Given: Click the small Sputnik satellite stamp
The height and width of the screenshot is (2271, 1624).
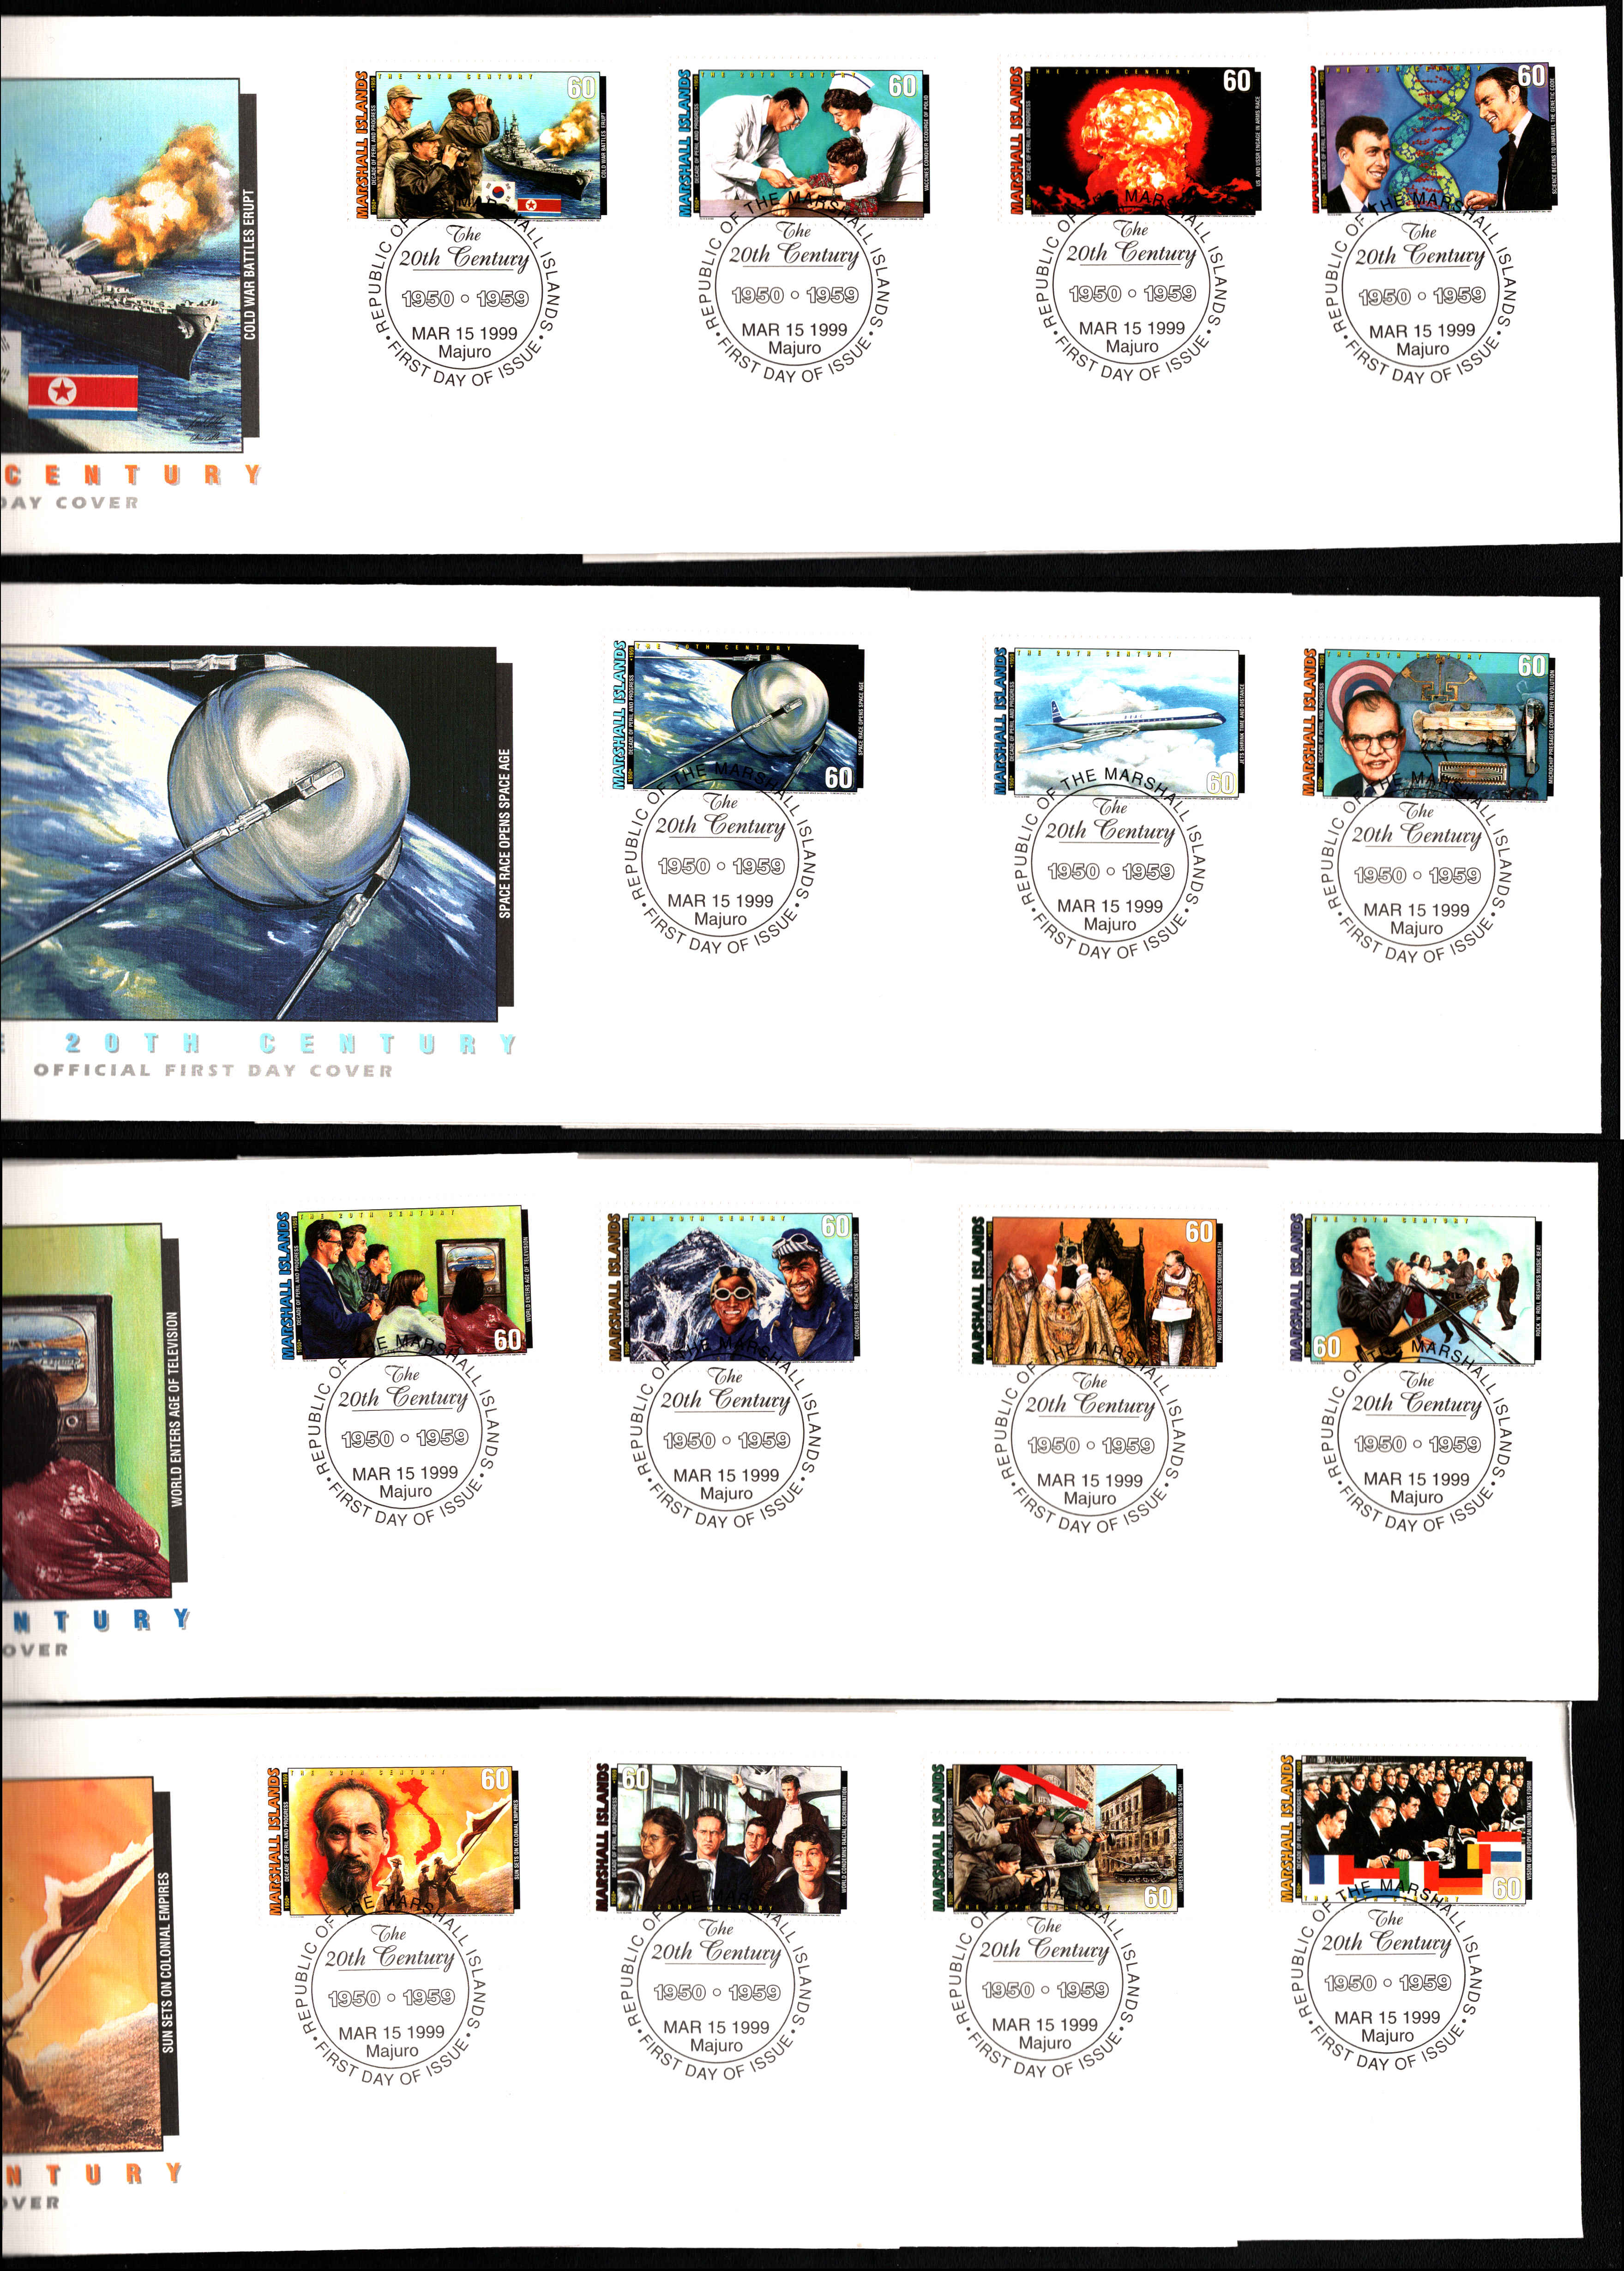Looking at the screenshot, I should (738, 718).
